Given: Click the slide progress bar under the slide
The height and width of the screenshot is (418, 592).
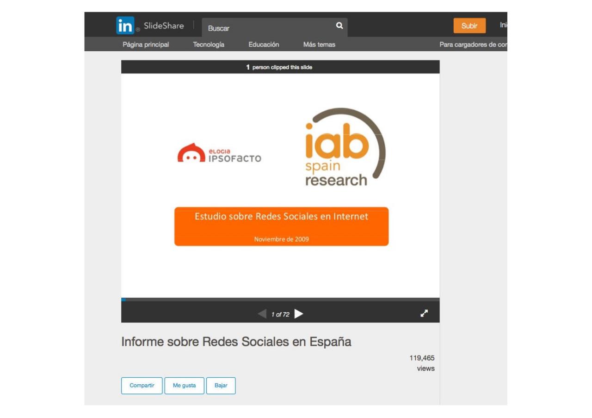Looking at the screenshot, I should tap(280, 300).
